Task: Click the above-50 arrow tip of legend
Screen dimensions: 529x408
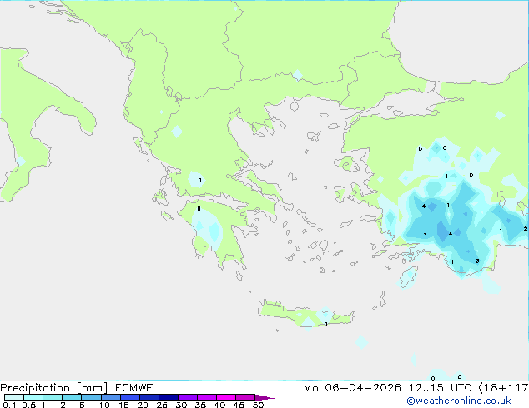Action: tap(264, 397)
